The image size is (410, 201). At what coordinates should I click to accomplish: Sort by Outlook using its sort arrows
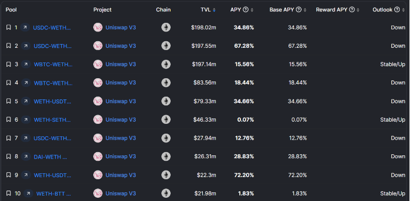click(403, 10)
